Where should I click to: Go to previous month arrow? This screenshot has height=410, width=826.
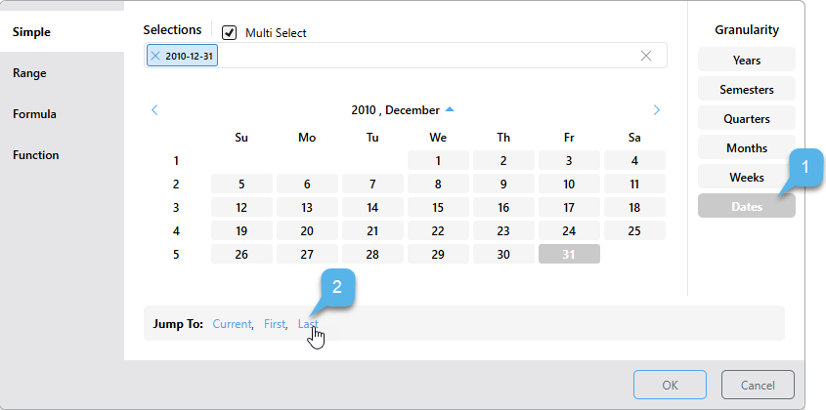click(154, 110)
